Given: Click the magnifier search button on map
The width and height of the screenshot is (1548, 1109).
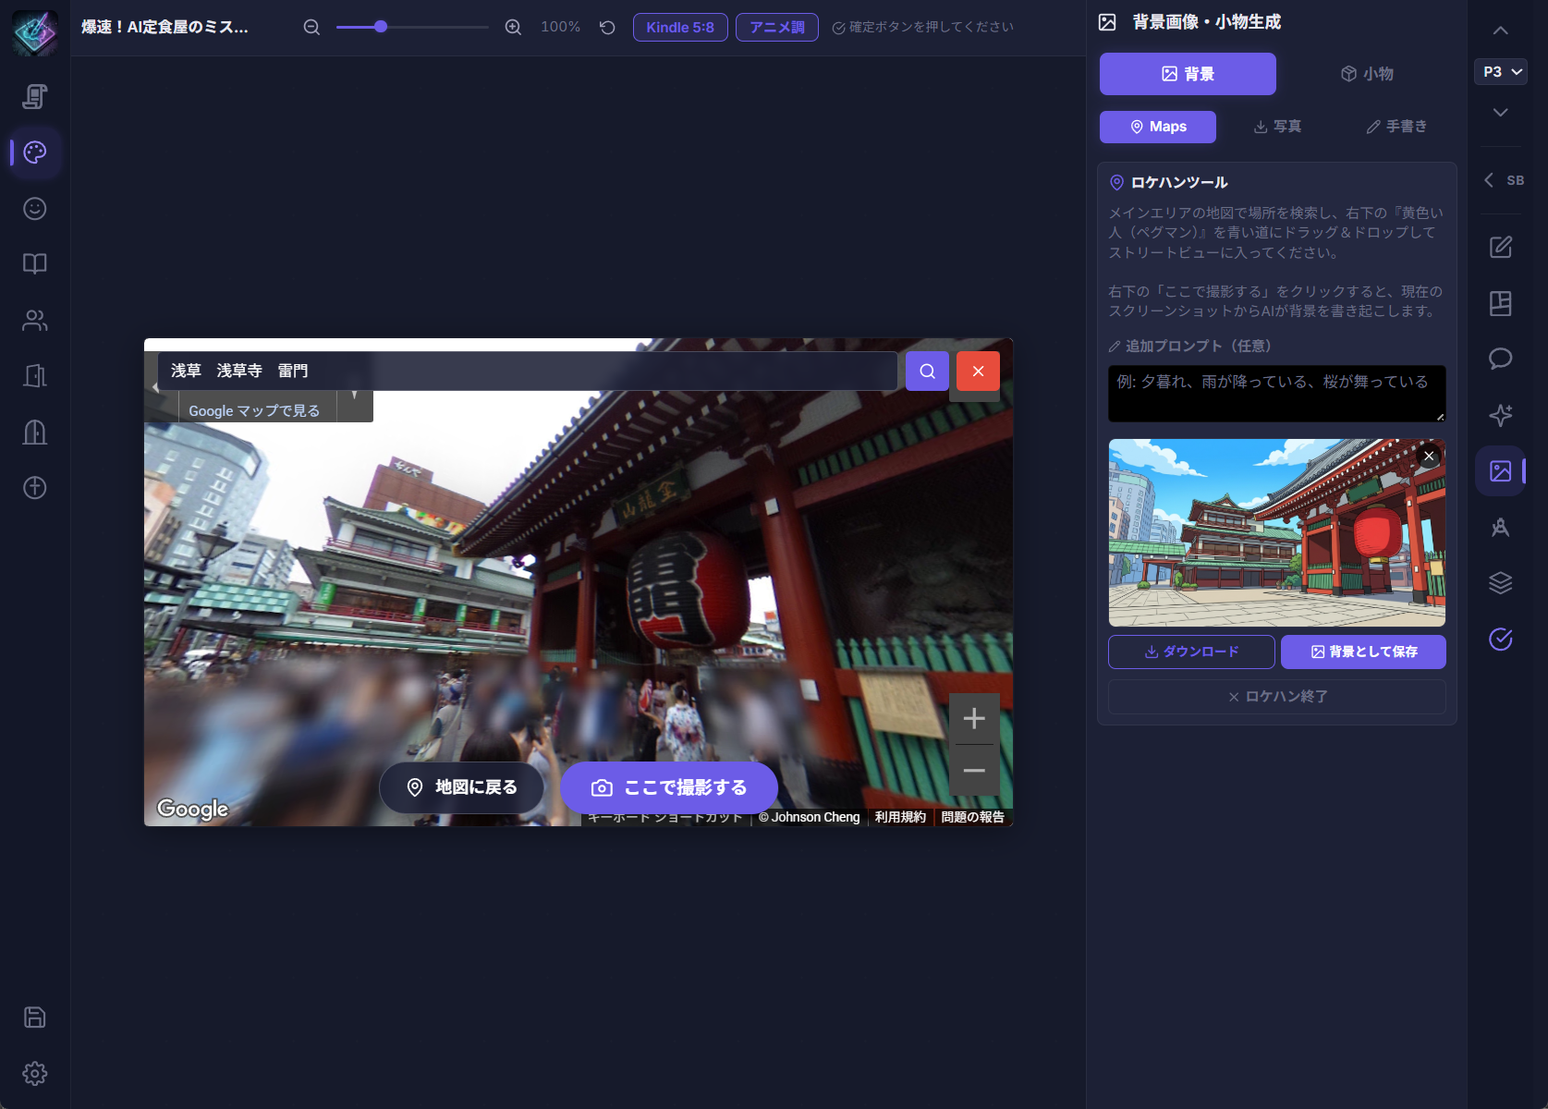Looking at the screenshot, I should tap(927, 372).
